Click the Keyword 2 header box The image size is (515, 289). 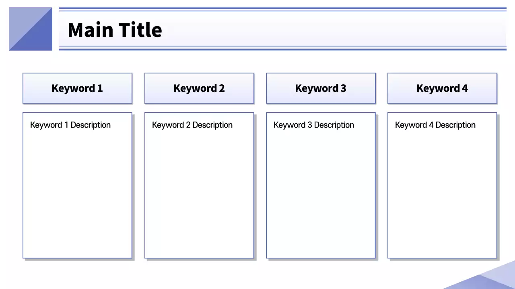tap(199, 88)
